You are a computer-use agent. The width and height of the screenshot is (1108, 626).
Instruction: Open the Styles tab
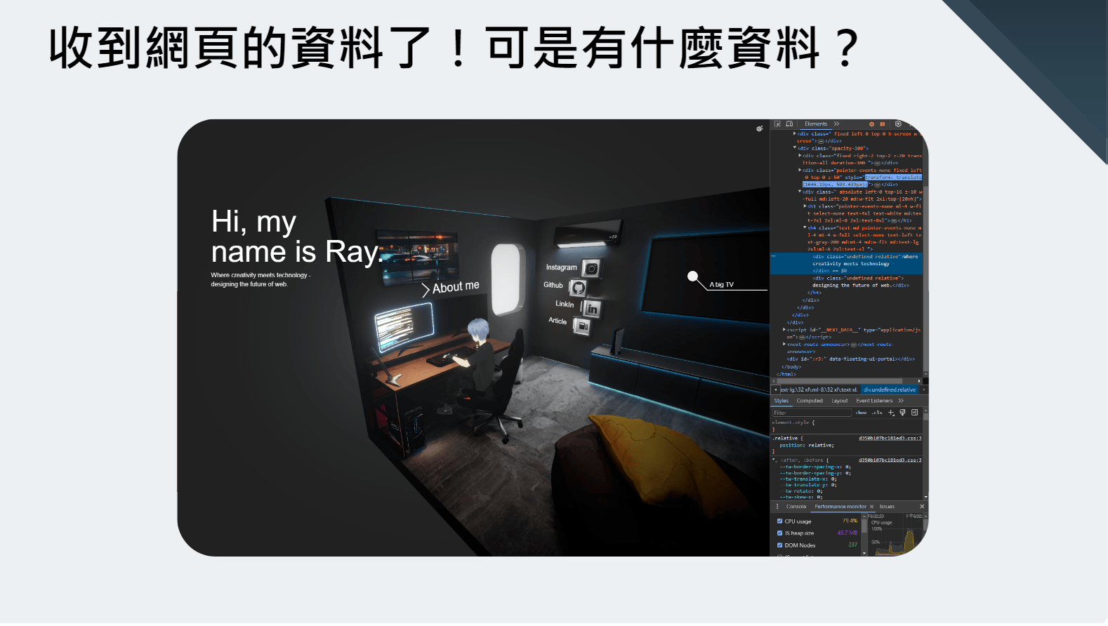pyautogui.click(x=781, y=401)
